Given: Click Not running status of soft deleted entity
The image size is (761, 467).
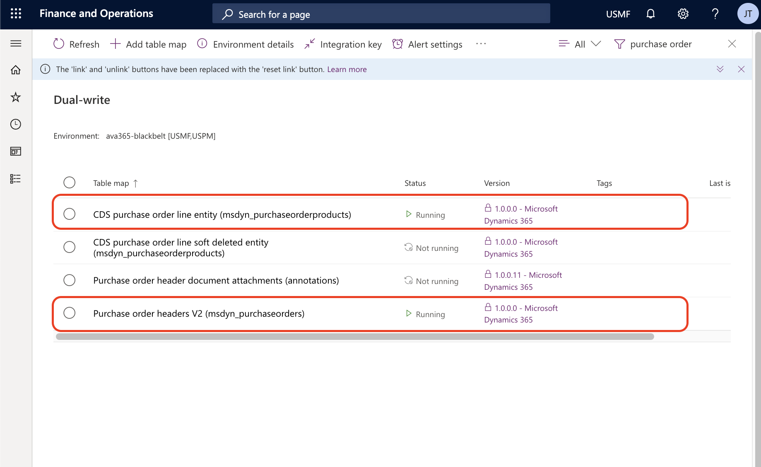Looking at the screenshot, I should pyautogui.click(x=431, y=248).
